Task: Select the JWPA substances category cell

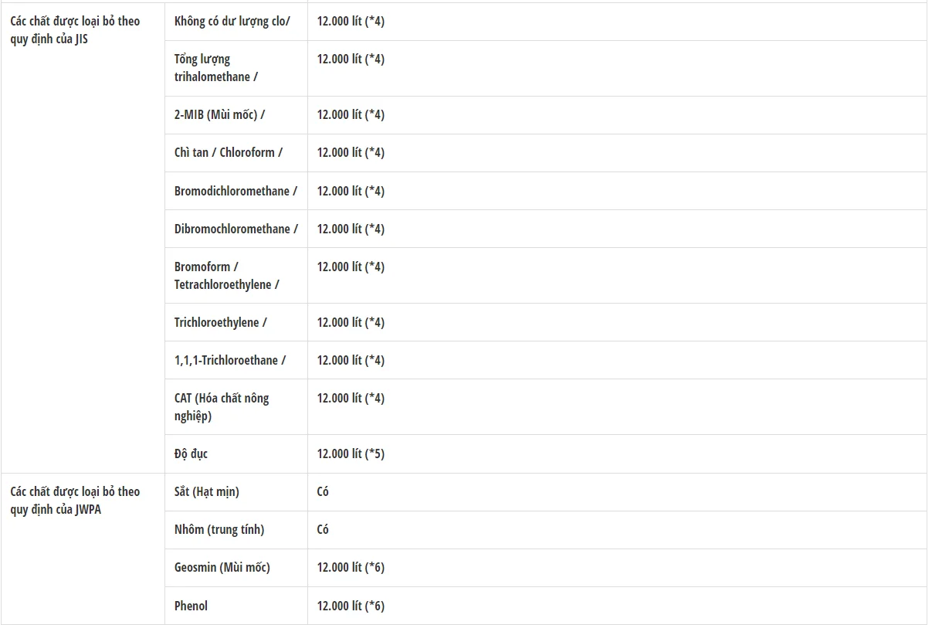Action: click(x=75, y=501)
